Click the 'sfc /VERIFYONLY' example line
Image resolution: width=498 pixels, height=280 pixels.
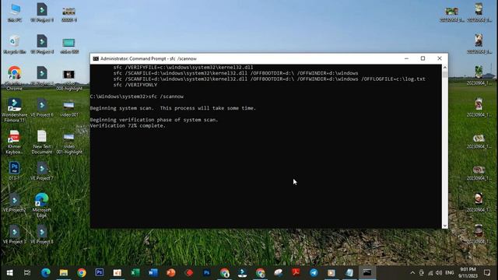coord(135,85)
